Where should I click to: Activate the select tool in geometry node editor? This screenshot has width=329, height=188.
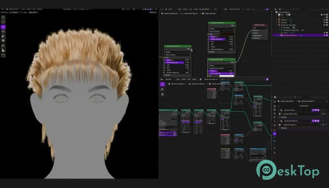(x=163, y=84)
